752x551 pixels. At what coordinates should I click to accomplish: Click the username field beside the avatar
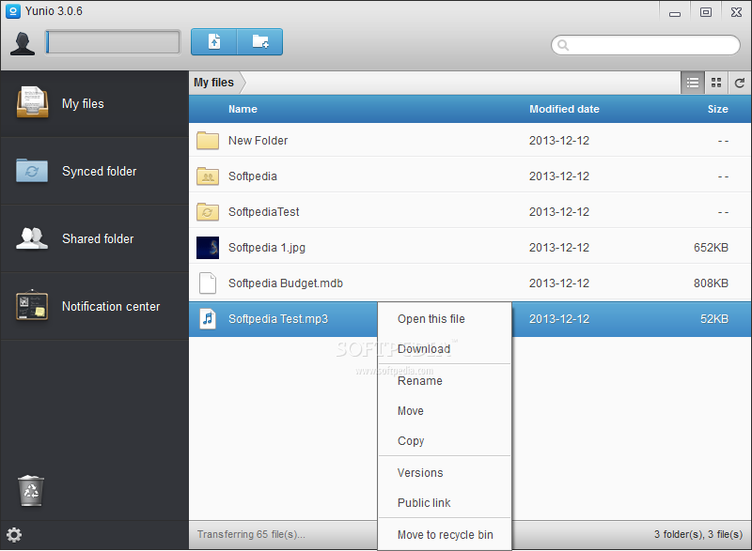[113, 42]
